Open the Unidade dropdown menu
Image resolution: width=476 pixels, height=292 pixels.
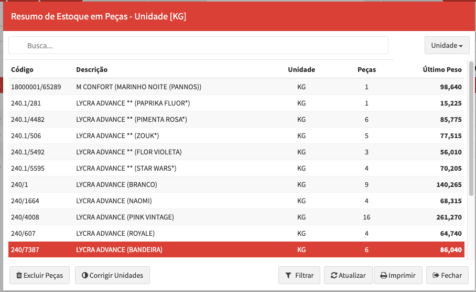coord(447,46)
